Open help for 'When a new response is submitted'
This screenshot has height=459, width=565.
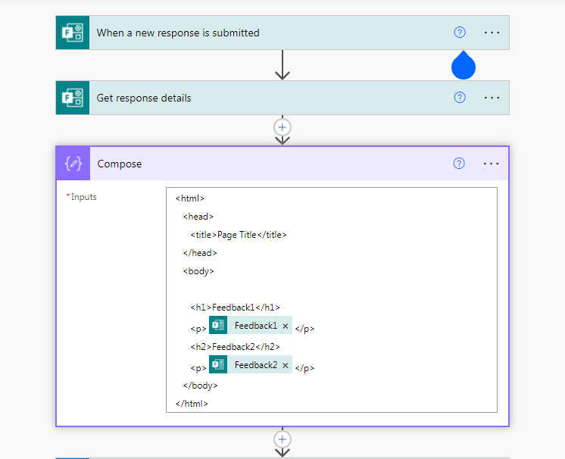point(460,33)
